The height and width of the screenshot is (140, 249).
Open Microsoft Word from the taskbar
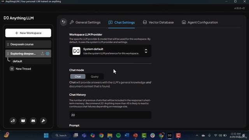[x=127, y=135]
